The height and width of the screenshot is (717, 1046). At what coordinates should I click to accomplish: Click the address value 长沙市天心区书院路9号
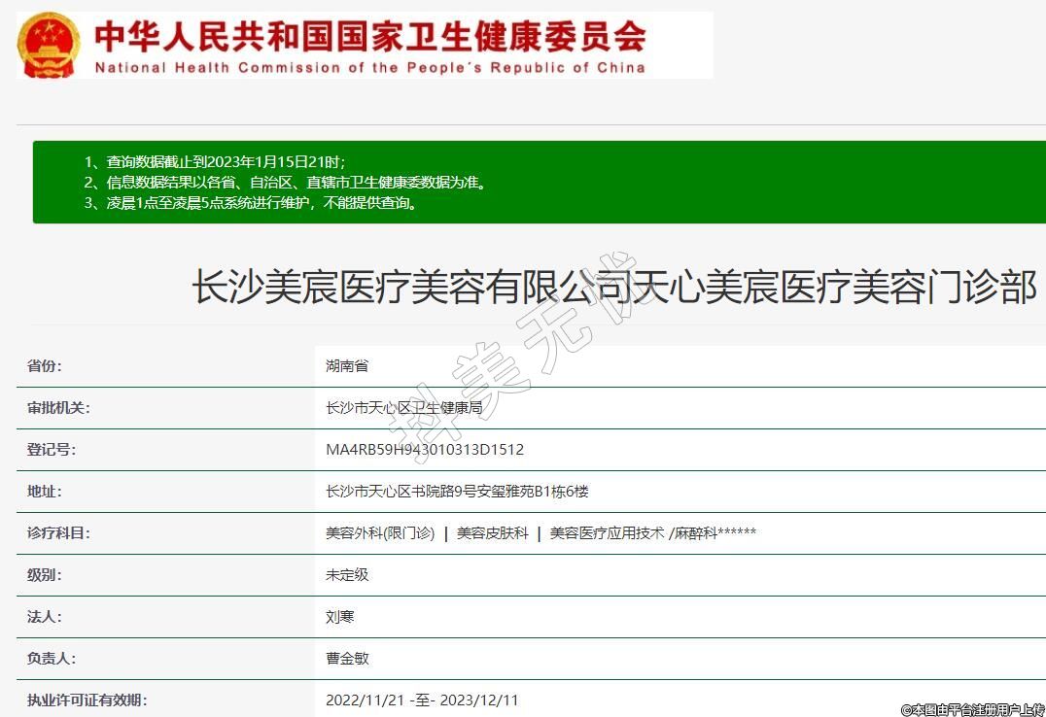point(457,492)
